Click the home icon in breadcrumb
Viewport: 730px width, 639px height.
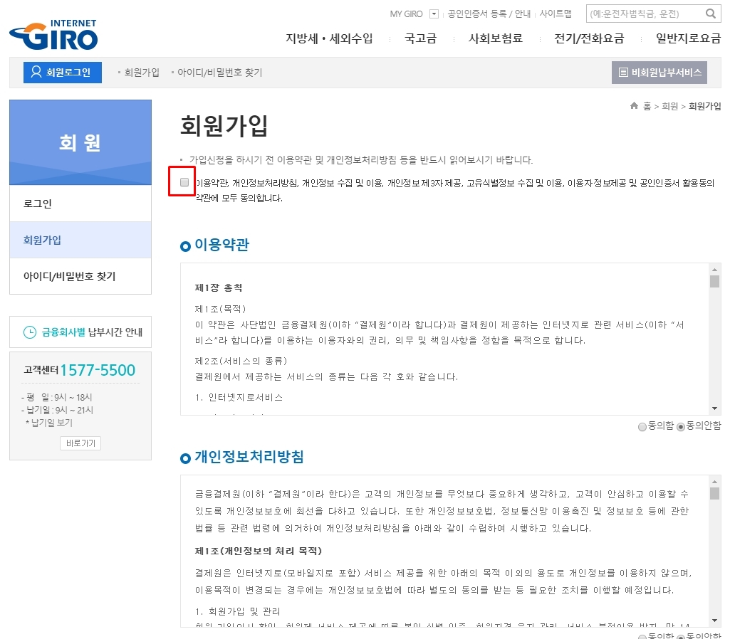[x=634, y=105]
